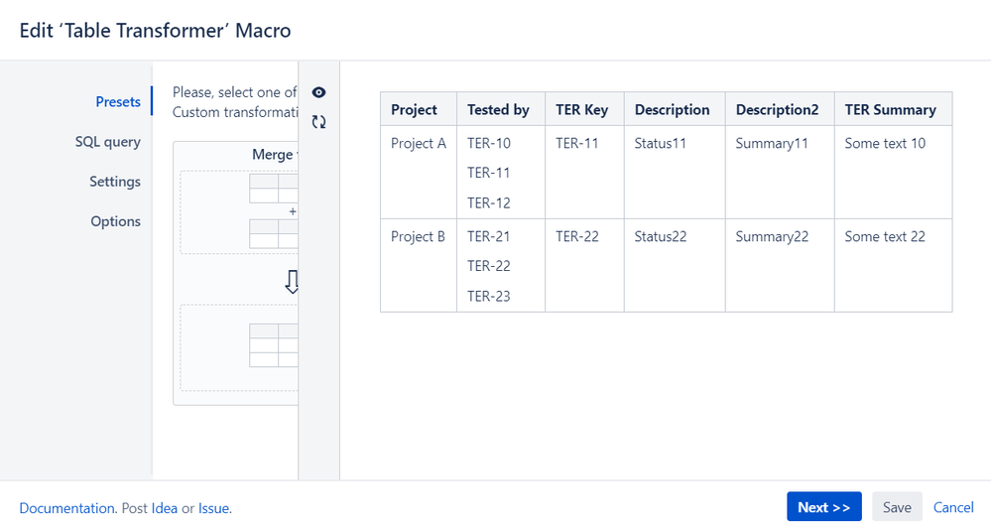Click the refresh preview icon
Viewport: 991px width, 529px height.
pyautogui.click(x=318, y=122)
